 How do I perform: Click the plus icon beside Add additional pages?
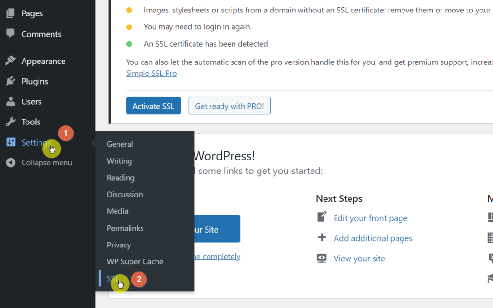click(322, 237)
